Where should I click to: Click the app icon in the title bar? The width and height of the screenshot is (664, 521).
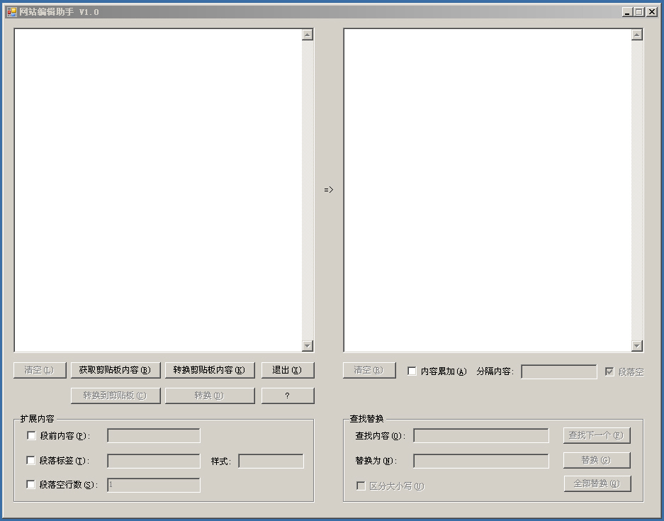pyautogui.click(x=11, y=12)
